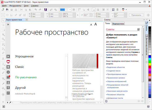Click the Get Started play icon in sidebar

tap(8, 56)
